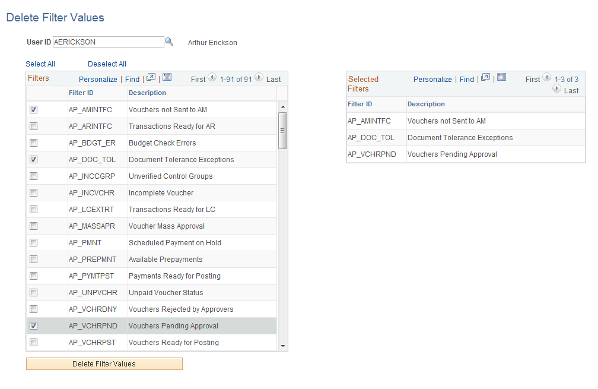Viewport: 598px width, 389px height.
Task: Open Personalize for the Filters grid
Action: tap(98, 78)
